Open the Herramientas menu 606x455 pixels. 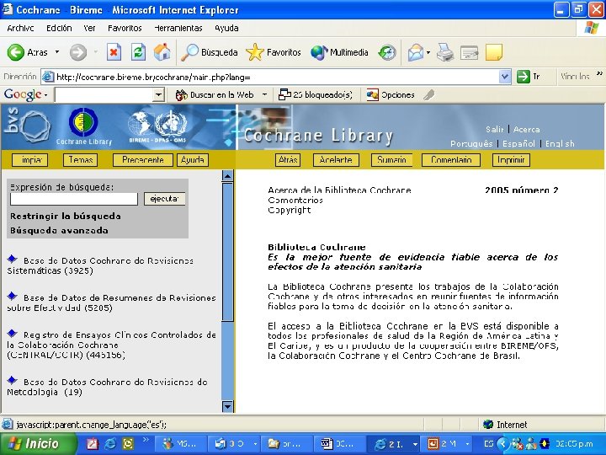click(x=178, y=29)
